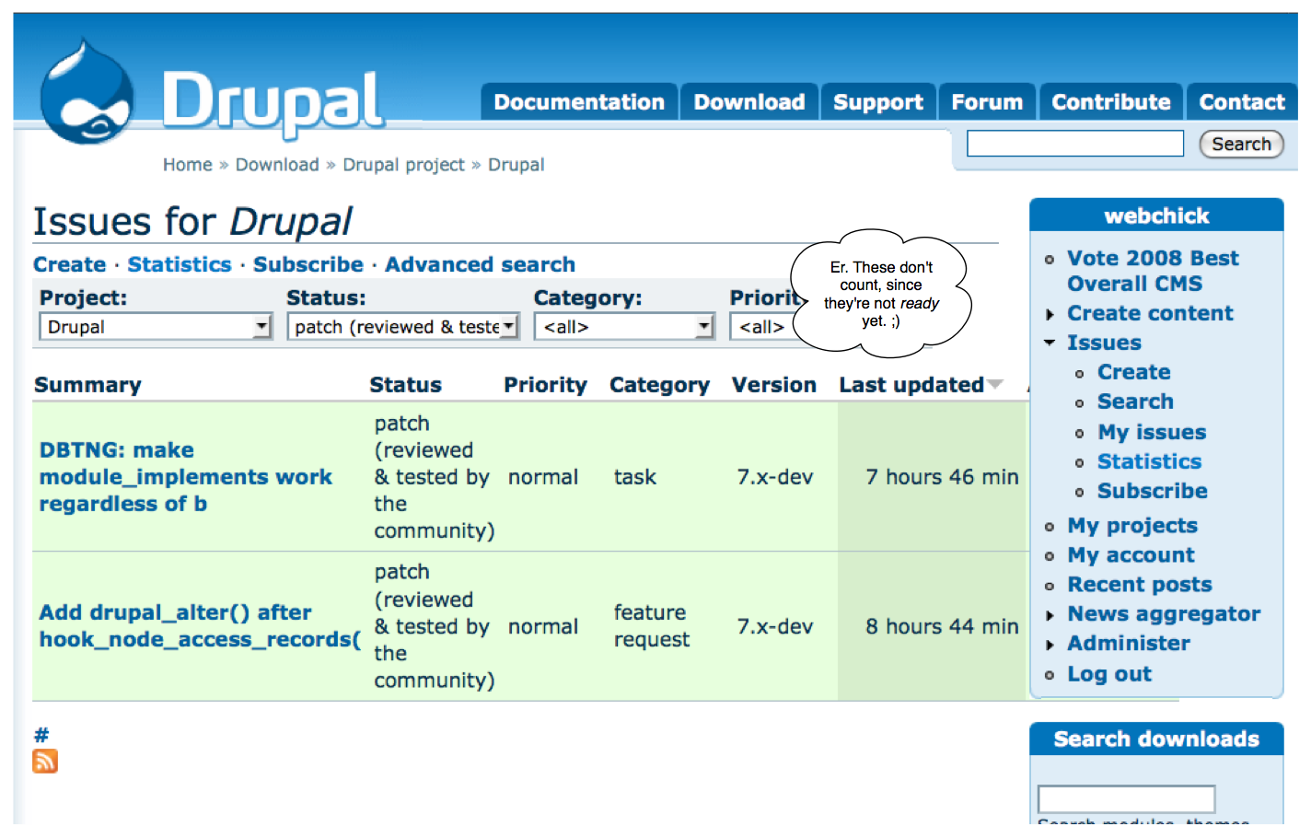The image size is (1311, 838).
Task: Open the Documentation tab
Action: [x=579, y=102]
